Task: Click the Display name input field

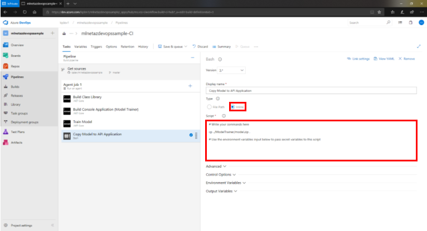Action: [311, 89]
